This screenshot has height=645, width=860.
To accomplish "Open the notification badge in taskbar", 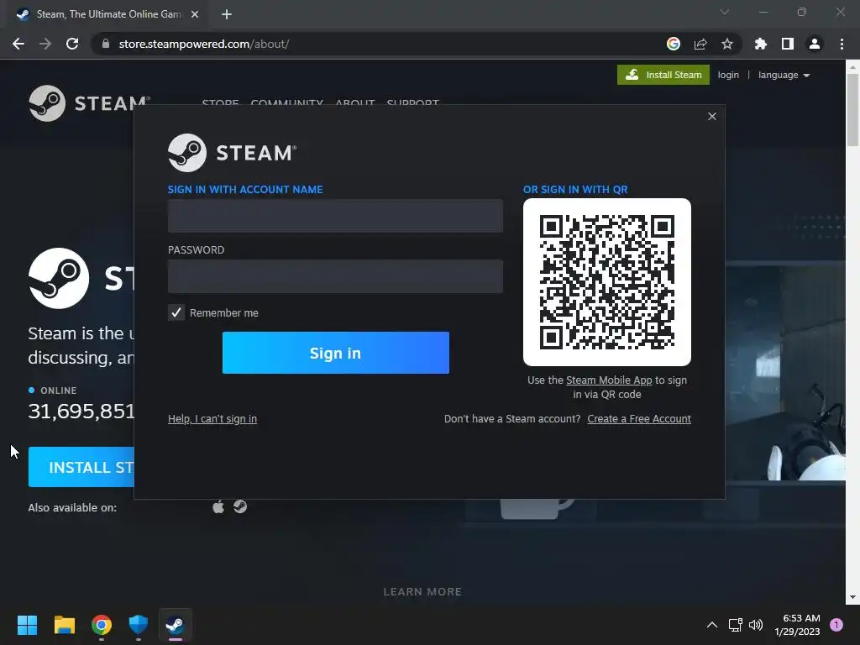I will pos(836,625).
